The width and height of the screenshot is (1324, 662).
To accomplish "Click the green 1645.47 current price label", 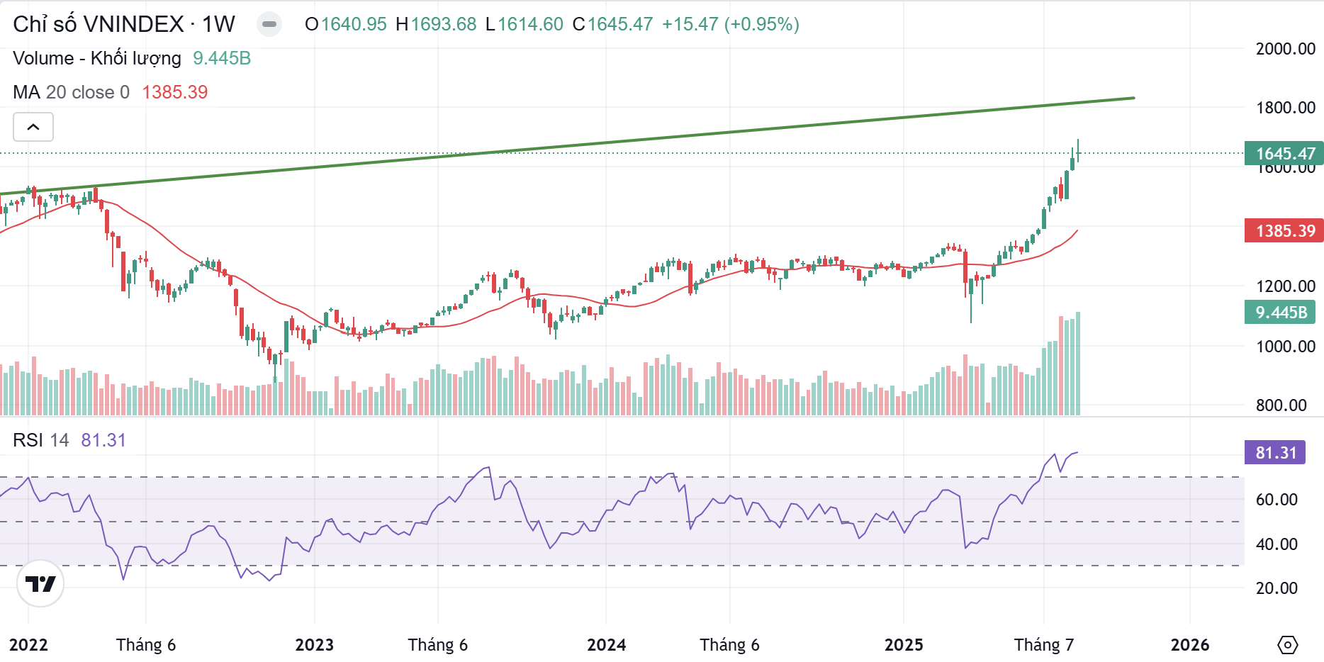I will [1284, 154].
